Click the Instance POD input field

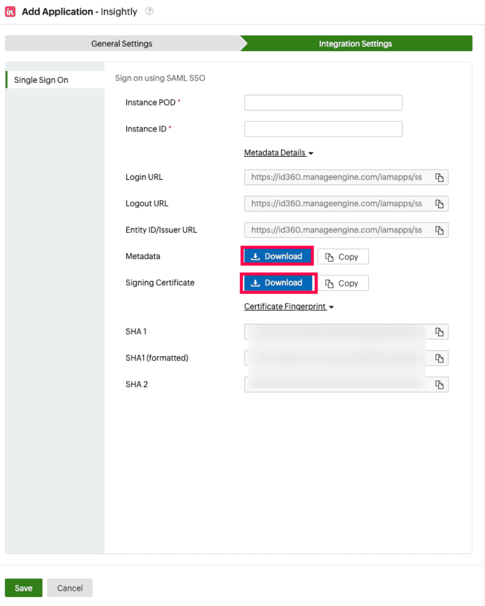click(323, 102)
